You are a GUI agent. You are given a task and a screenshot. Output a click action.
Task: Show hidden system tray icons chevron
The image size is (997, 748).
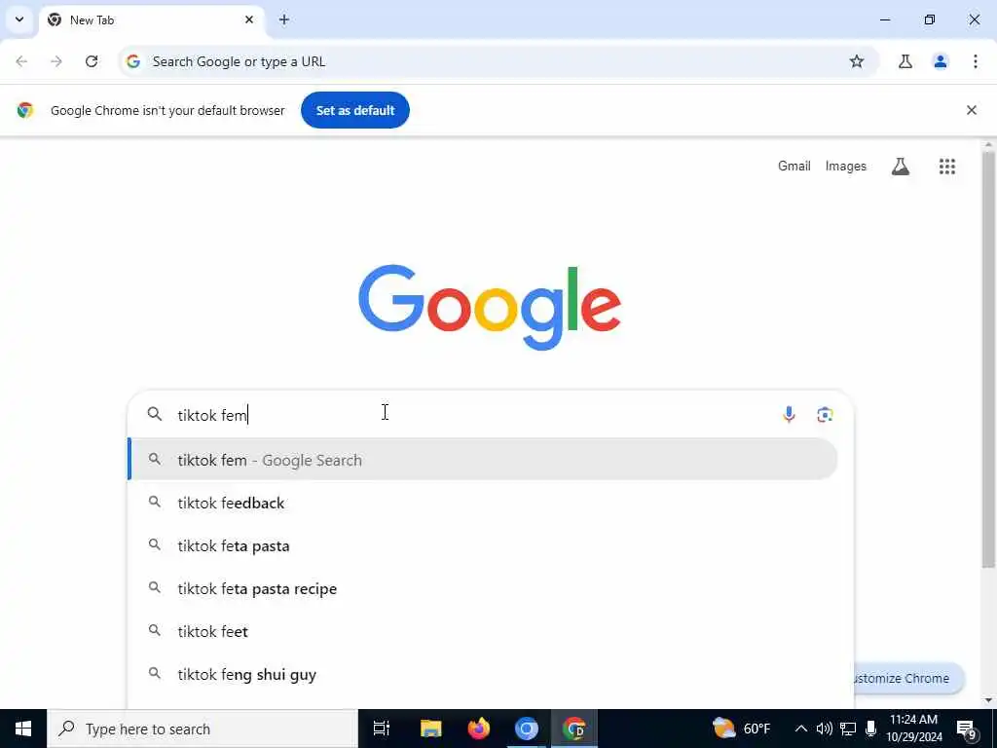tap(800, 729)
